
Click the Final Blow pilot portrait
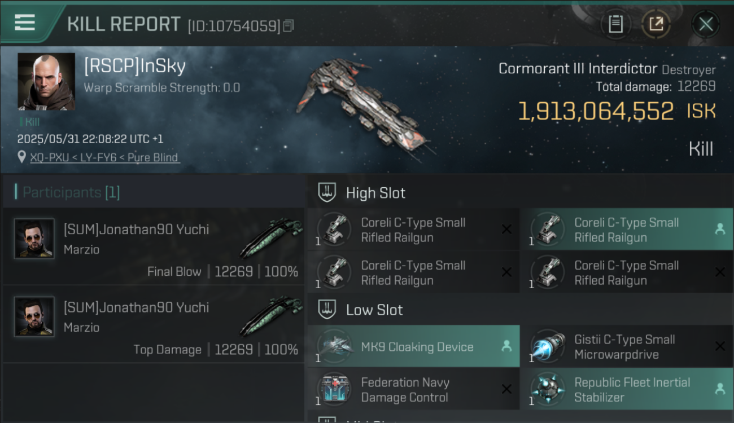pos(34,239)
